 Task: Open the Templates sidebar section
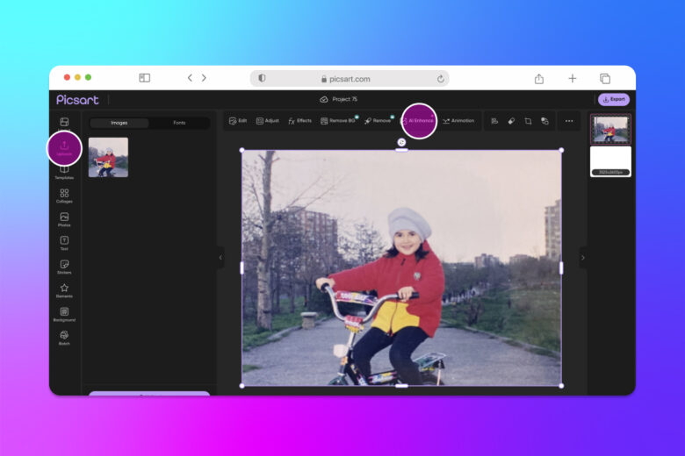(x=64, y=173)
